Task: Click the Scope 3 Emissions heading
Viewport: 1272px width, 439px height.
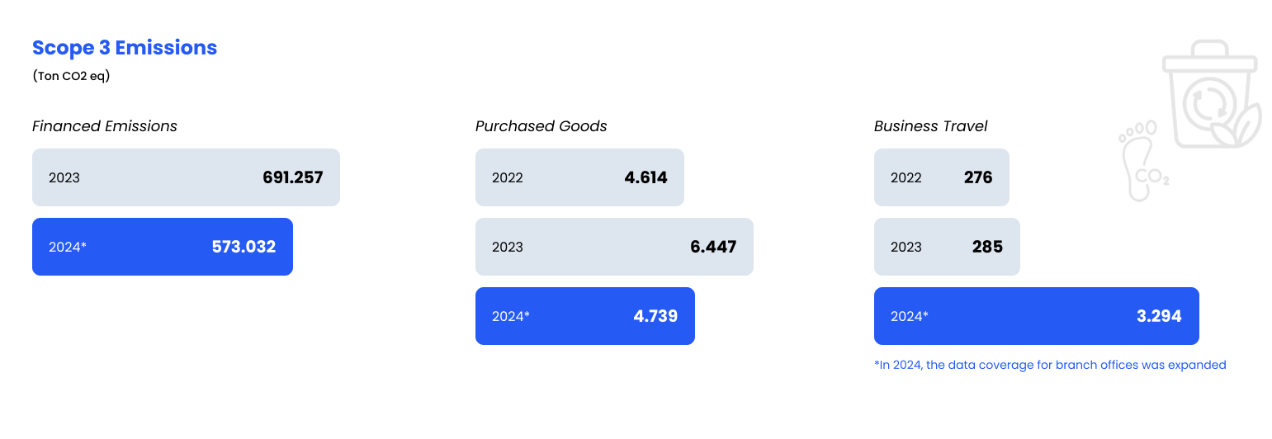Action: tap(125, 48)
